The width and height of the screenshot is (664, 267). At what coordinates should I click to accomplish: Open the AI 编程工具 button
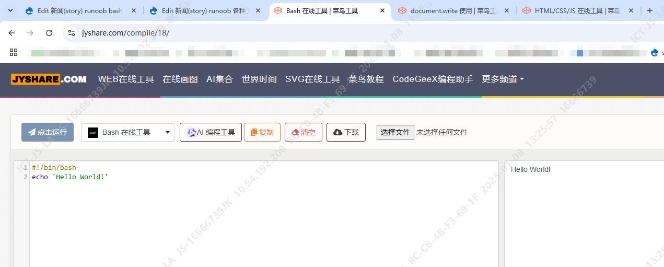[211, 132]
